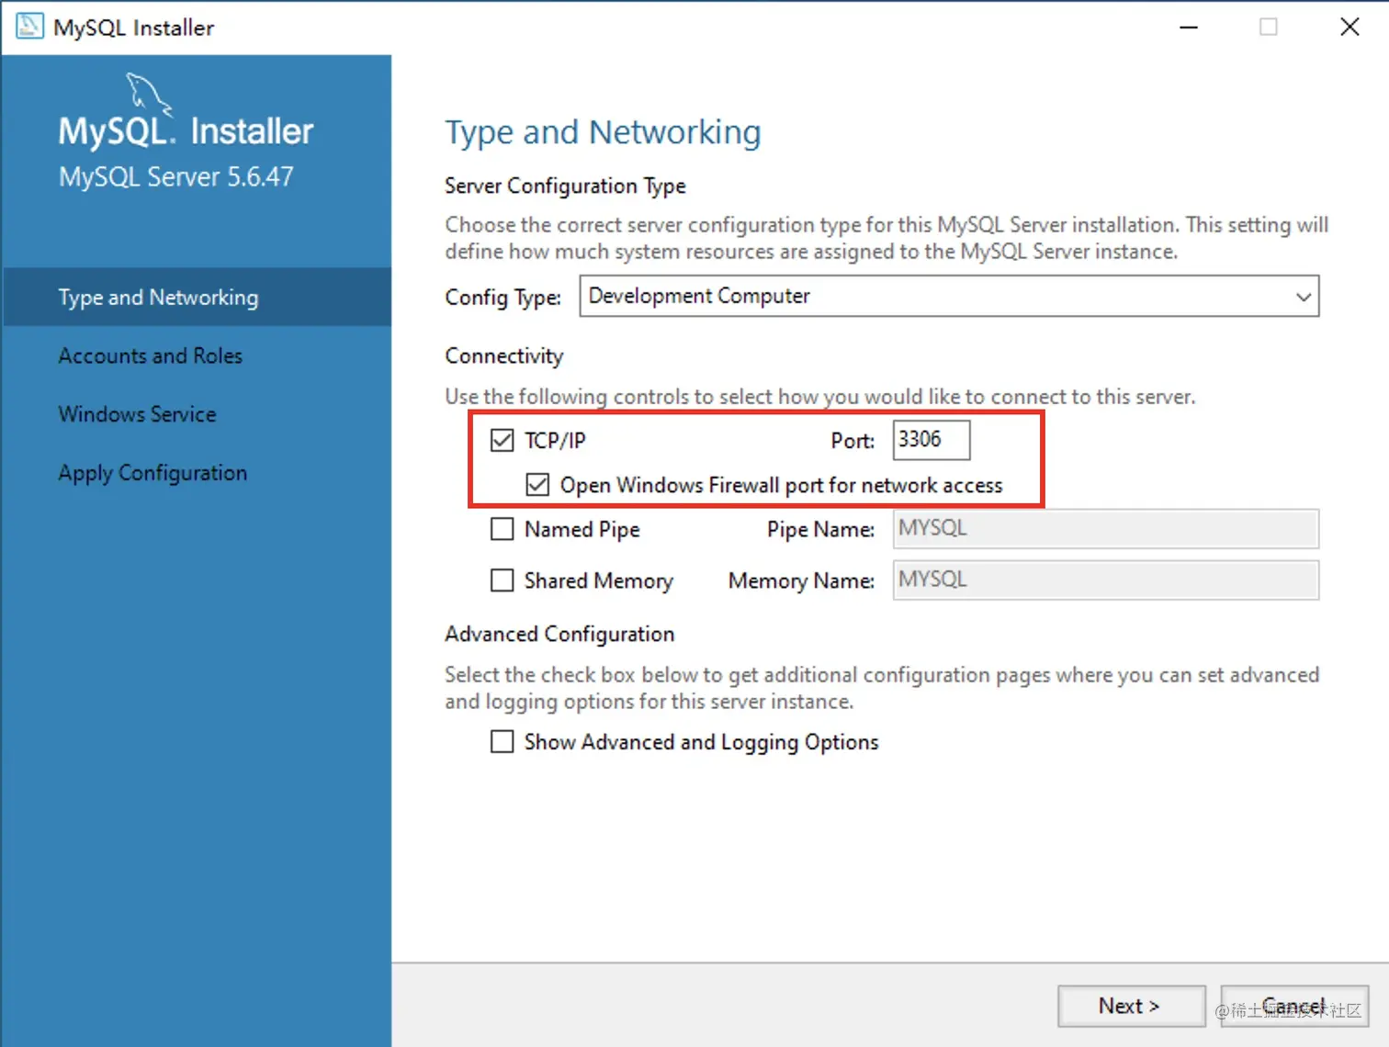Image resolution: width=1389 pixels, height=1047 pixels.
Task: Click the 'Advanced Configuration' section label
Action: [x=559, y=634]
